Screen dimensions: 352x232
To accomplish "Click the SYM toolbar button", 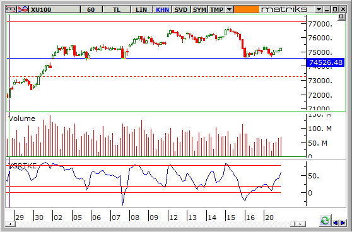I will [x=199, y=9].
